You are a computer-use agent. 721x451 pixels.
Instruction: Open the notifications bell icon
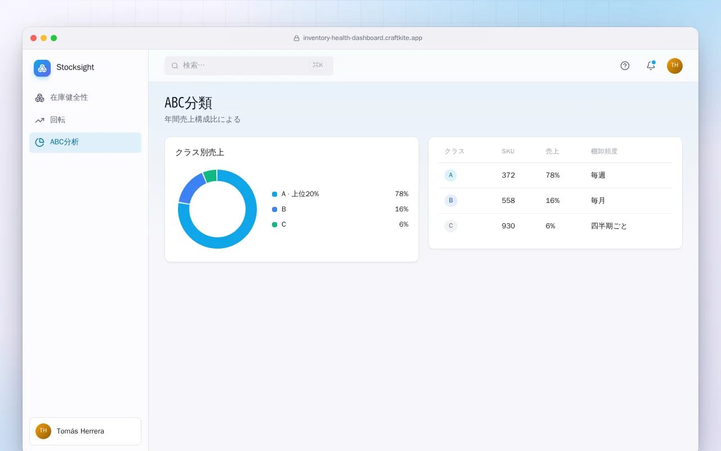point(651,65)
